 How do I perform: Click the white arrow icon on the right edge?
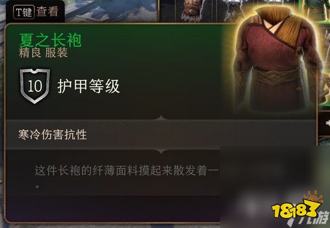click(x=327, y=123)
